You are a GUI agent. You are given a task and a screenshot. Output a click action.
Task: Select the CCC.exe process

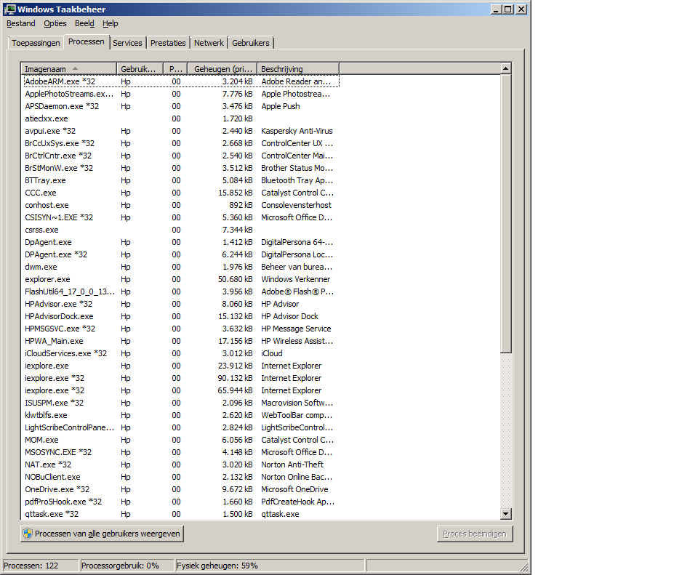pyautogui.click(x=181, y=193)
